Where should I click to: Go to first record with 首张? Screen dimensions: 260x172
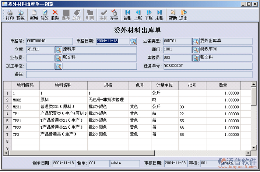click(127, 15)
